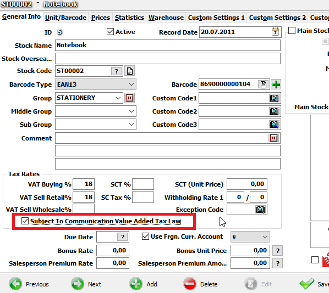Click into the Stock Name field
This screenshot has width=329, height=293.
coord(168,46)
